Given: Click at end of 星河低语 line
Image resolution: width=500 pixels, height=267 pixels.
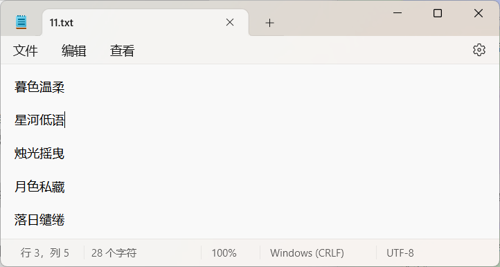Looking at the screenshot, I should [64, 120].
